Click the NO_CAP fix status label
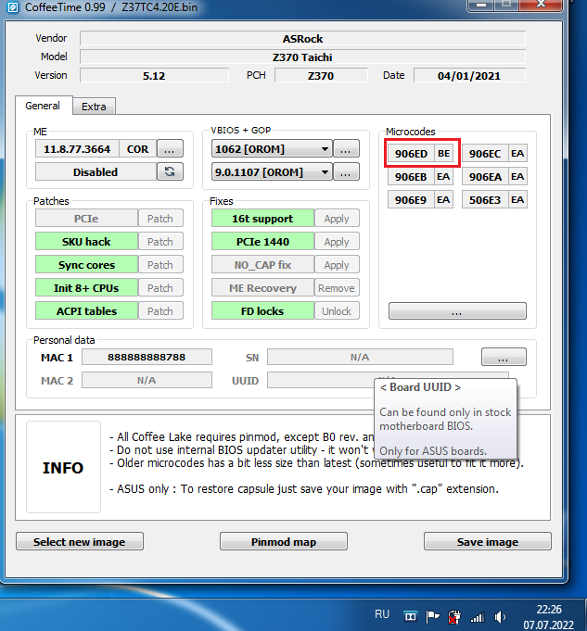Viewport: 587px width, 631px height. pyautogui.click(x=262, y=265)
